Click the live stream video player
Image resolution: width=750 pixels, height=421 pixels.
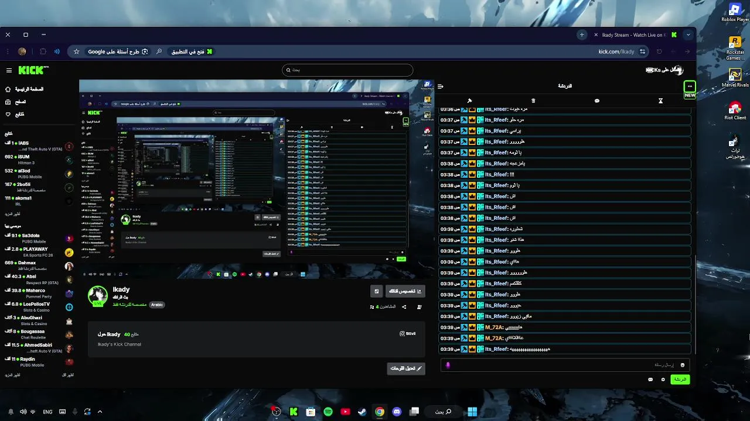(256, 179)
